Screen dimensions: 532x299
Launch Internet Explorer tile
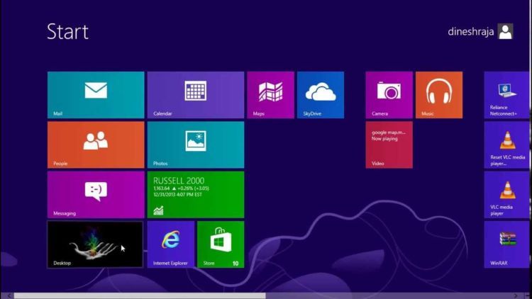[x=171, y=244]
